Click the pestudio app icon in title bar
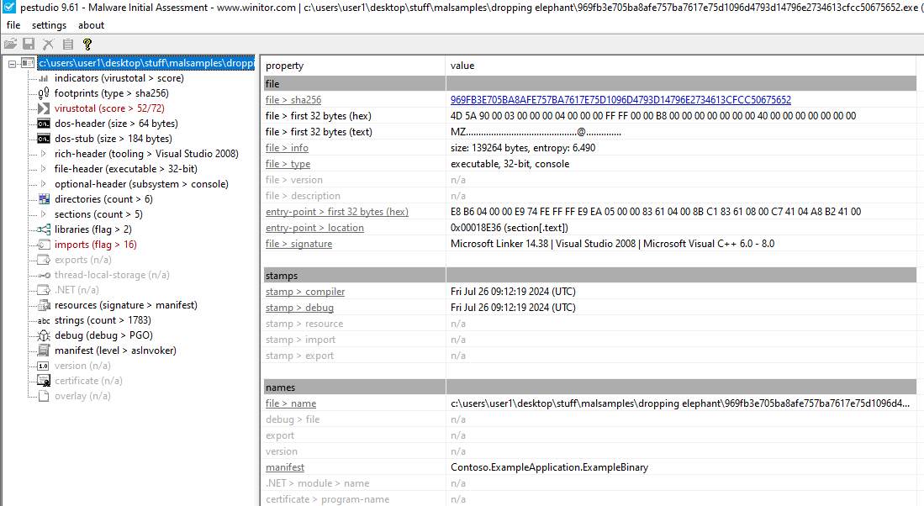Viewport: 924px width, 506px height. tap(9, 7)
